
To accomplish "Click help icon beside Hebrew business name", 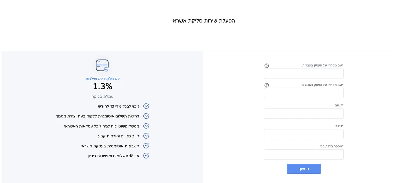I will point(267,66).
